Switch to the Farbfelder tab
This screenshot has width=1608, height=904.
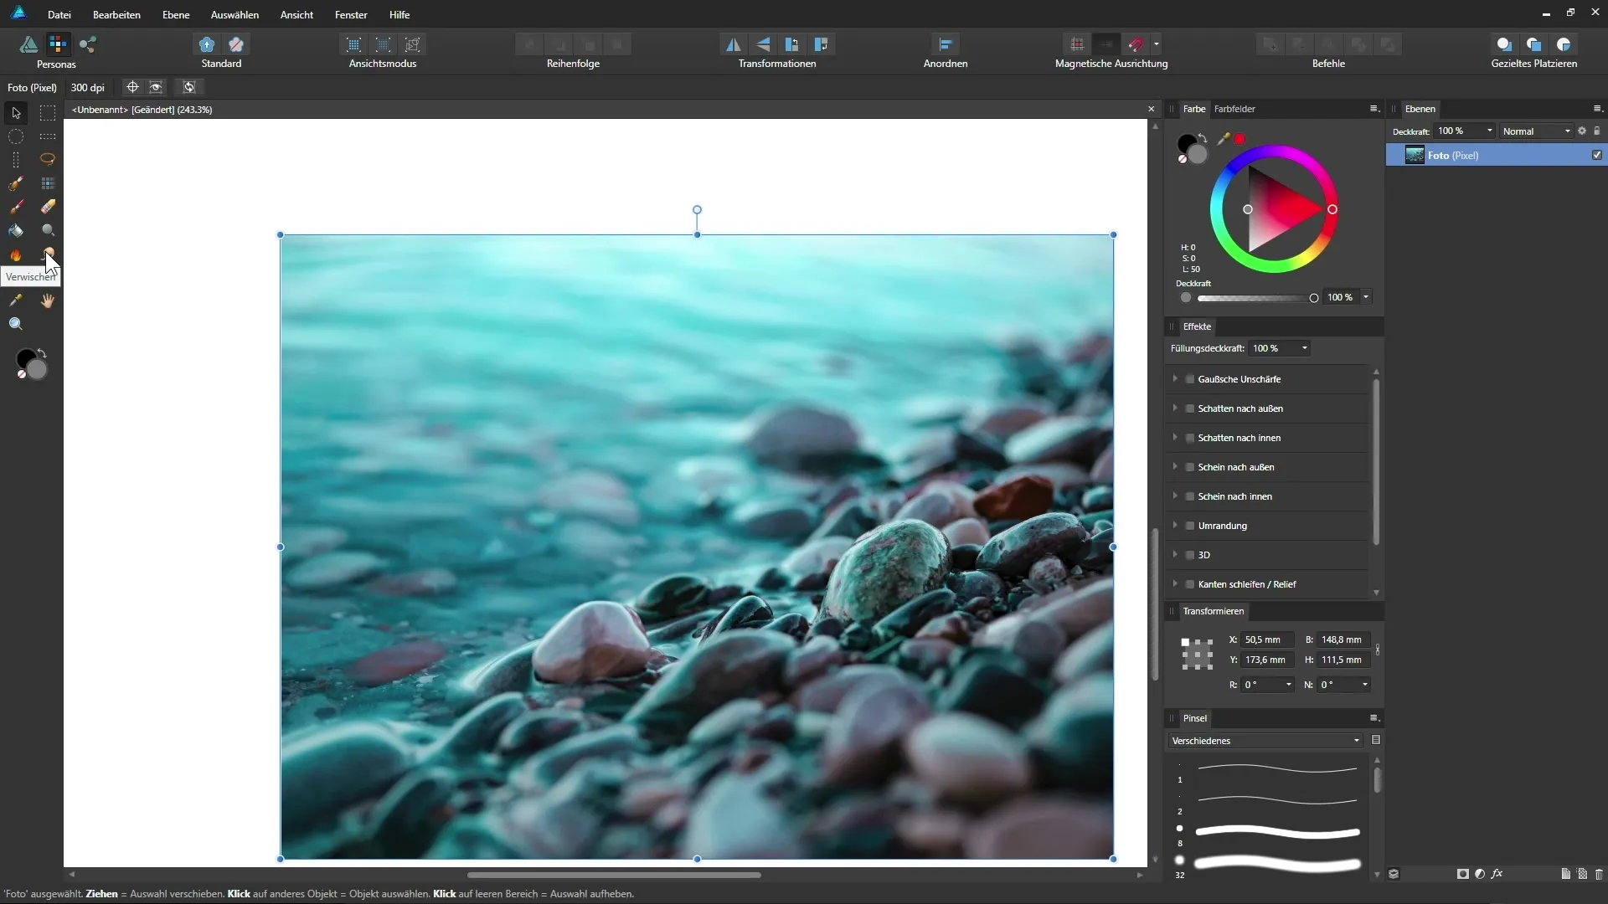pos(1234,109)
